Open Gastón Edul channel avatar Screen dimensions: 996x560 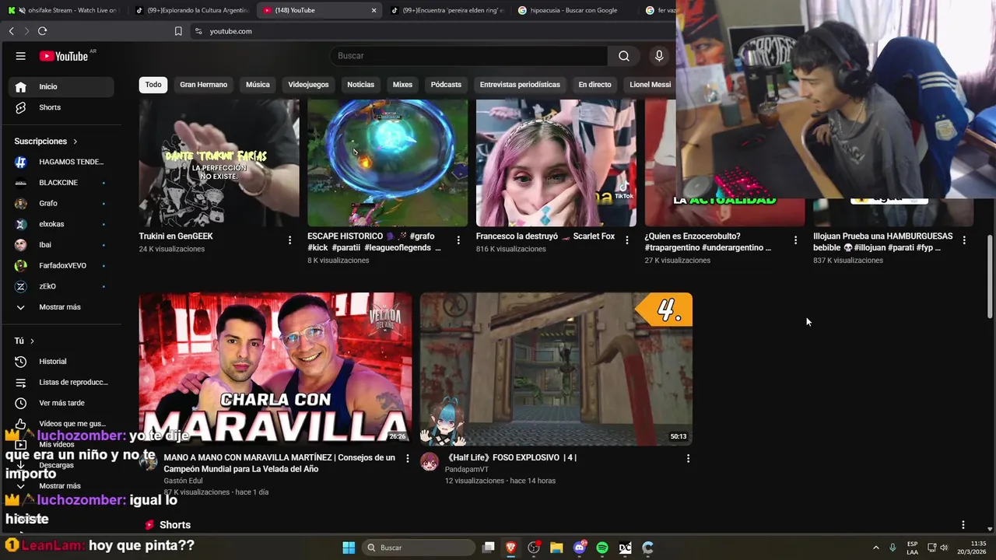click(x=148, y=462)
